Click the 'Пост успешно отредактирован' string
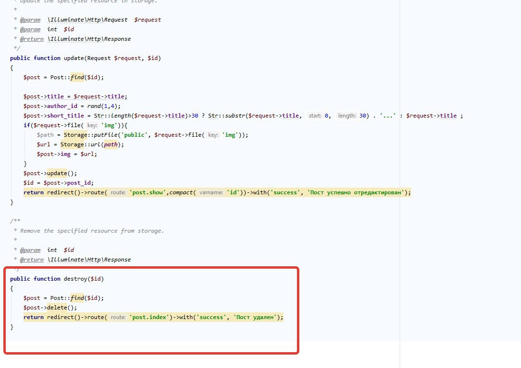 pyautogui.click(x=357, y=192)
